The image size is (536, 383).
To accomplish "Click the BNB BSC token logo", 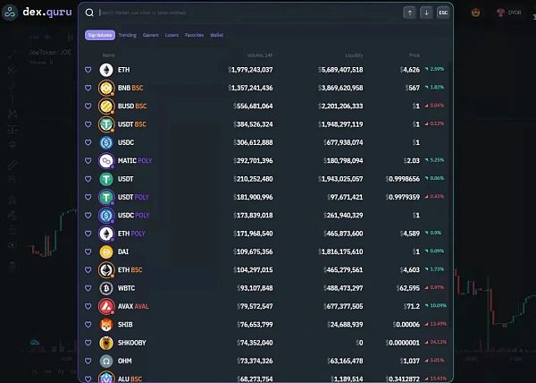I will [x=106, y=88].
